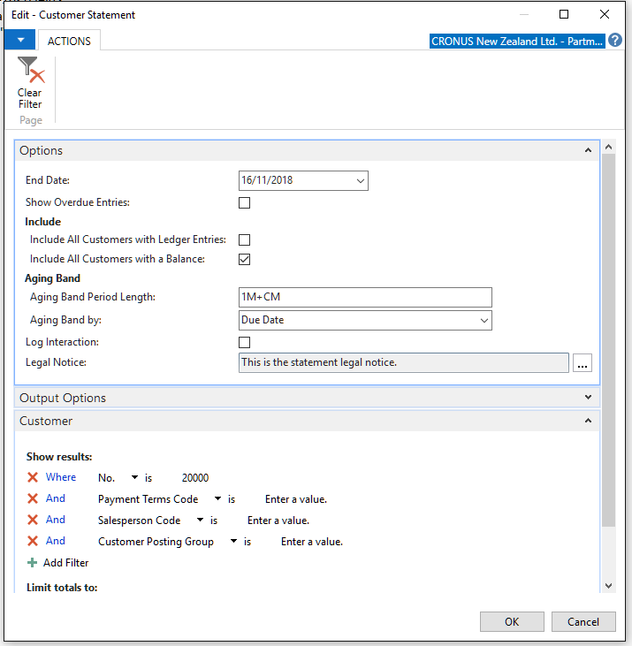632x646 pixels.
Task: Open the Aging Band by dropdown
Action: 484,321
